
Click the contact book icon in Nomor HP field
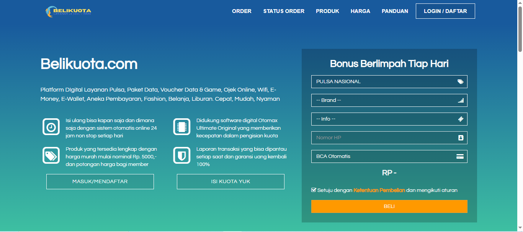[x=461, y=138]
